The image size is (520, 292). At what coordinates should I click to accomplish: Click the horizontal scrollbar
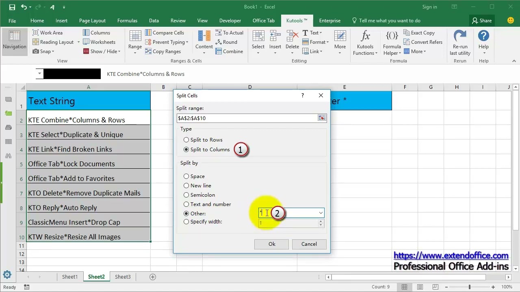point(409,277)
